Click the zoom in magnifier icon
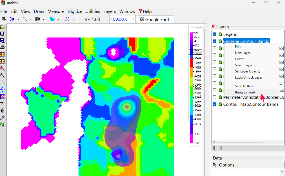This screenshot has width=285, height=176. [x=3, y=69]
